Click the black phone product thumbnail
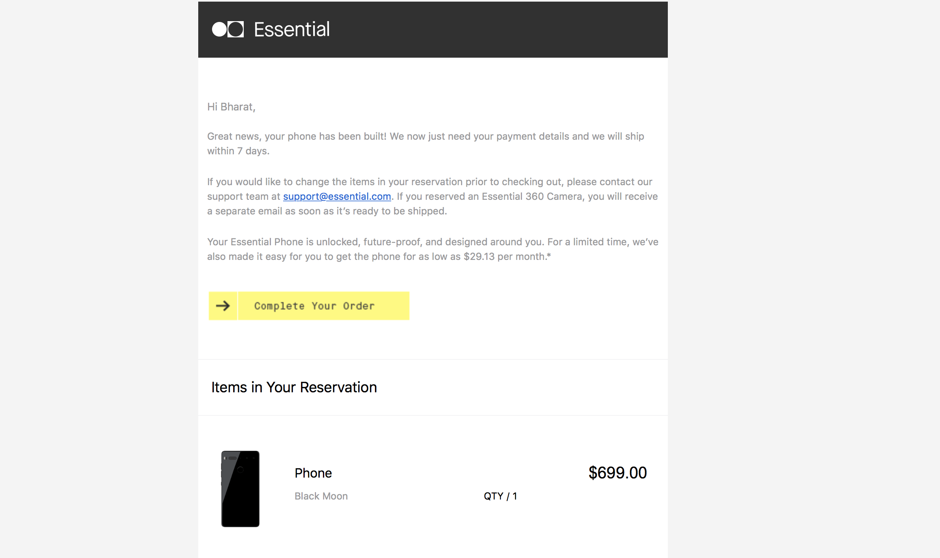940x558 pixels. point(240,489)
